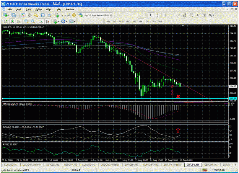Open the إدارج (Insert) menu

tap(29, 9)
